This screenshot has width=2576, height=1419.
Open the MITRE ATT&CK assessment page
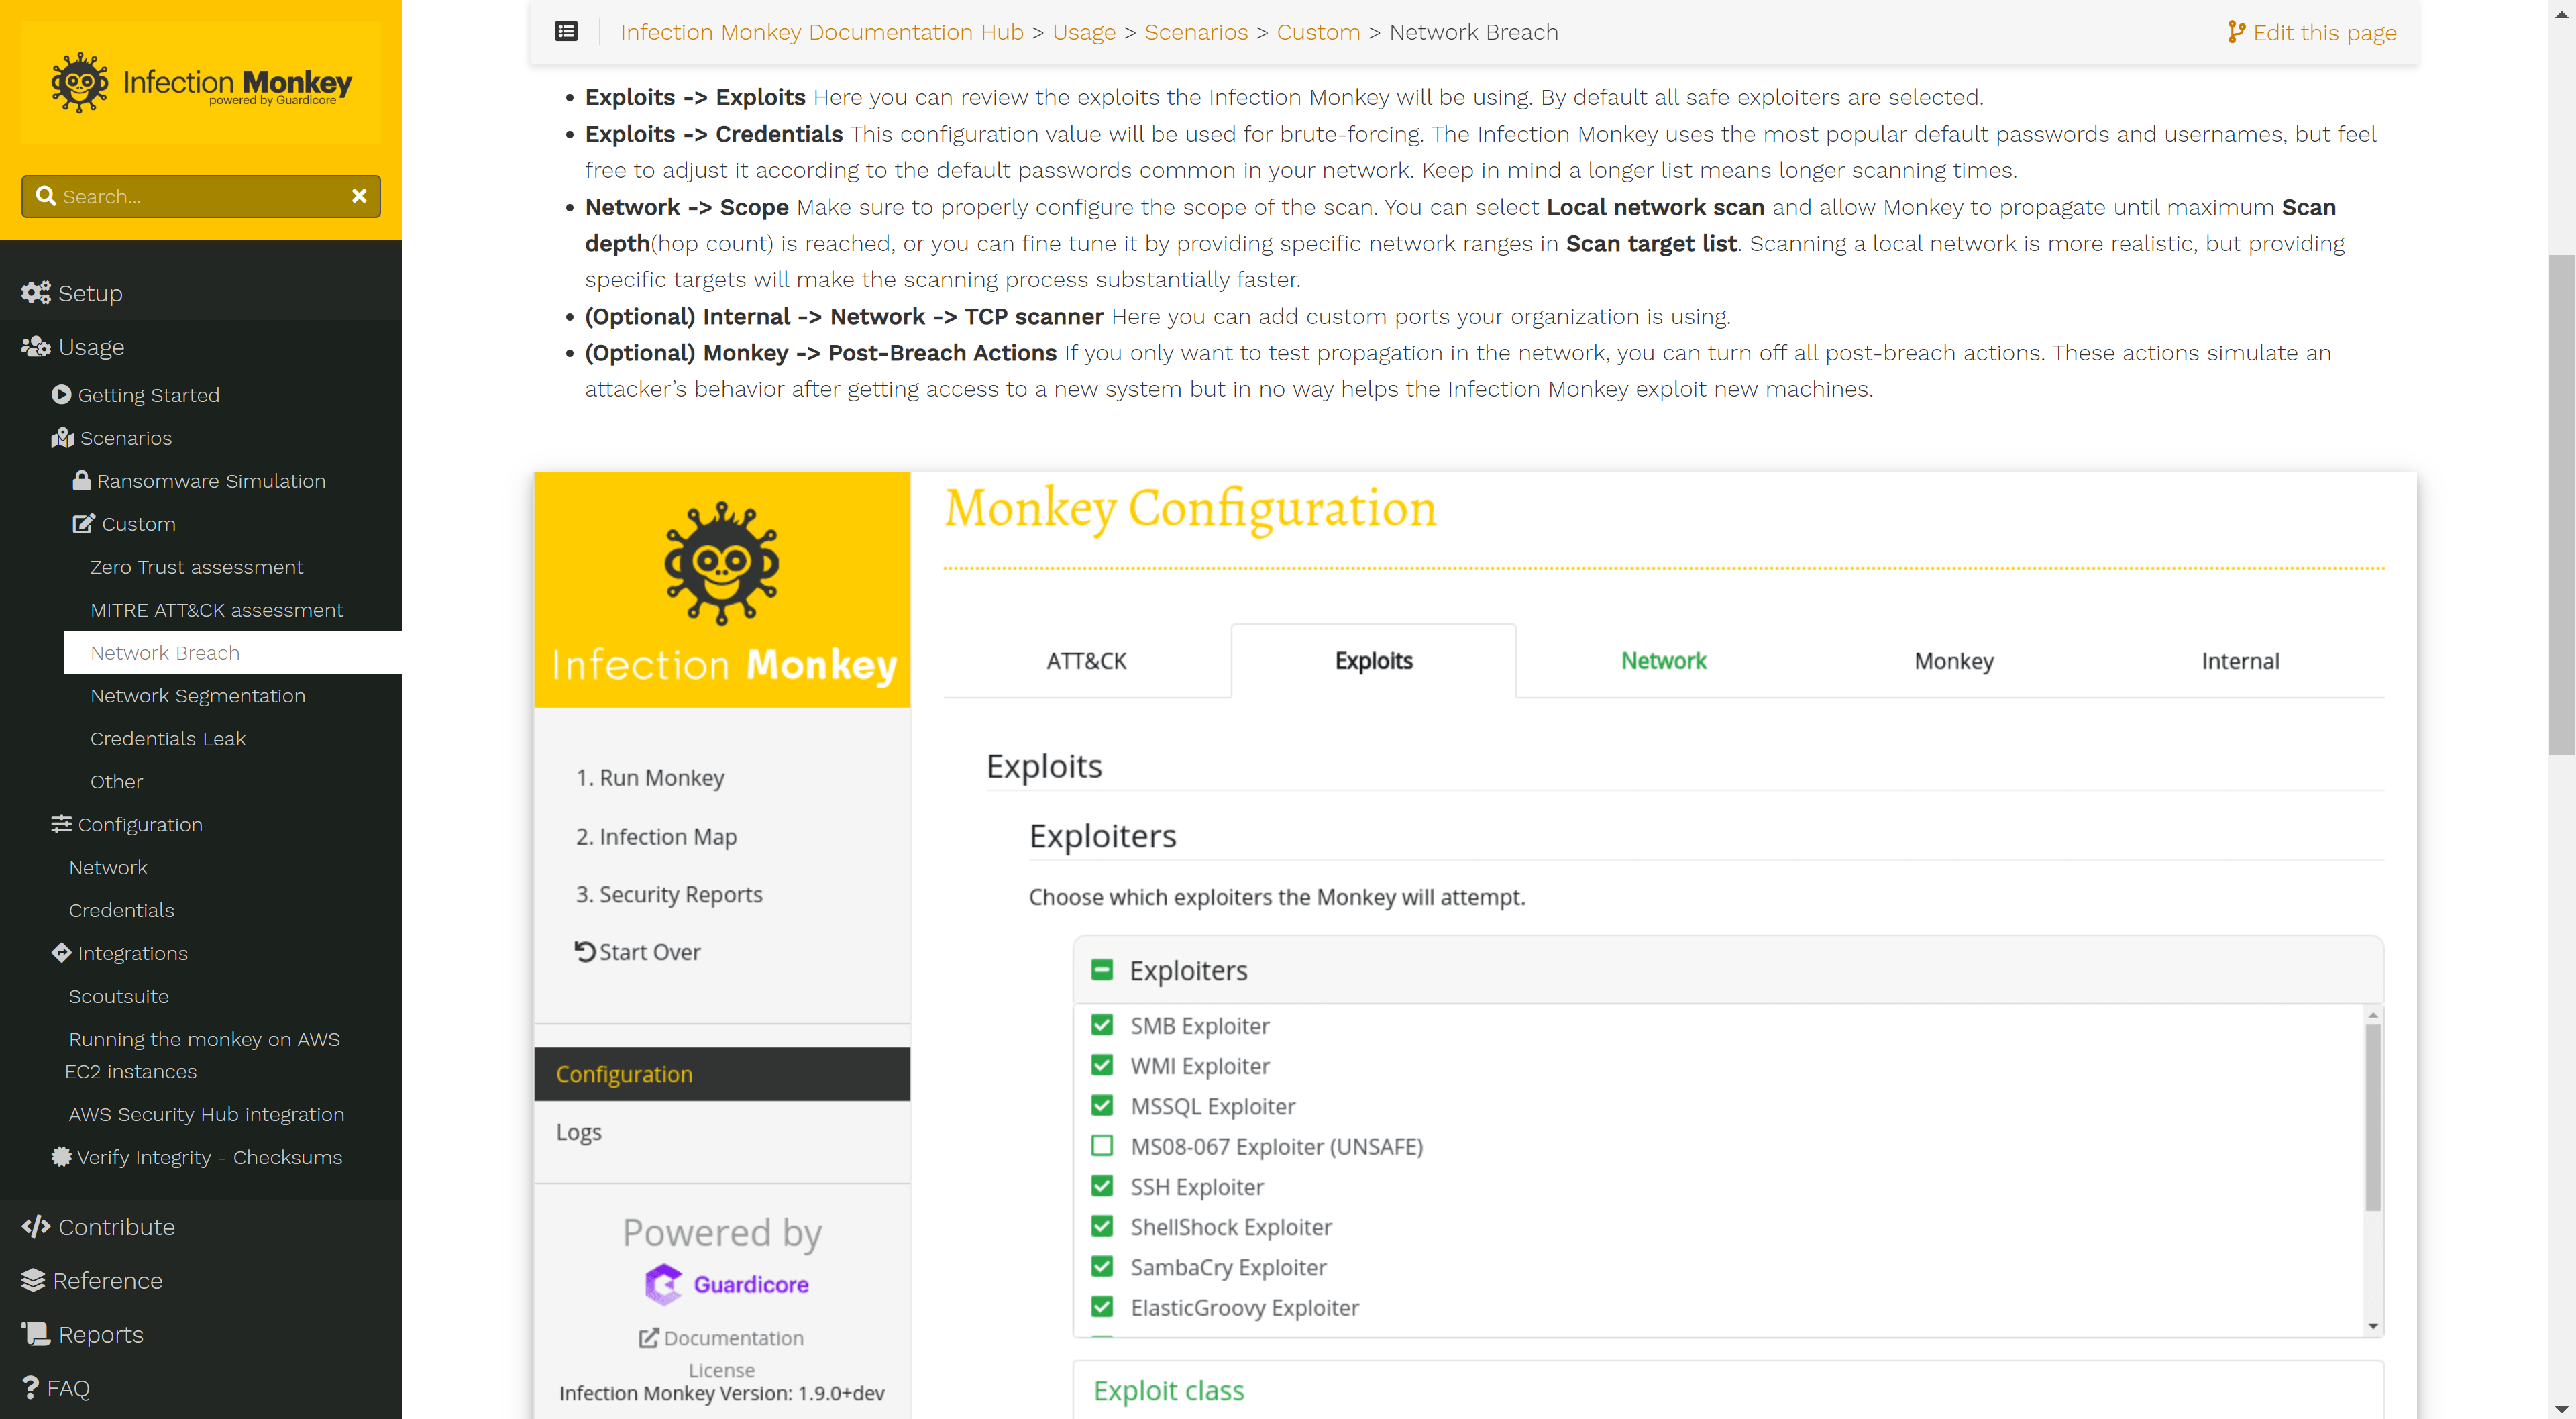217,610
